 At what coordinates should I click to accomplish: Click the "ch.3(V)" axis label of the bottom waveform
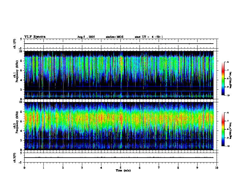point(14,158)
